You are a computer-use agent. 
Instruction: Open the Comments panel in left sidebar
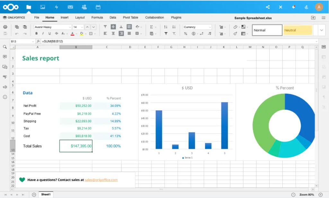(x=5, y=57)
